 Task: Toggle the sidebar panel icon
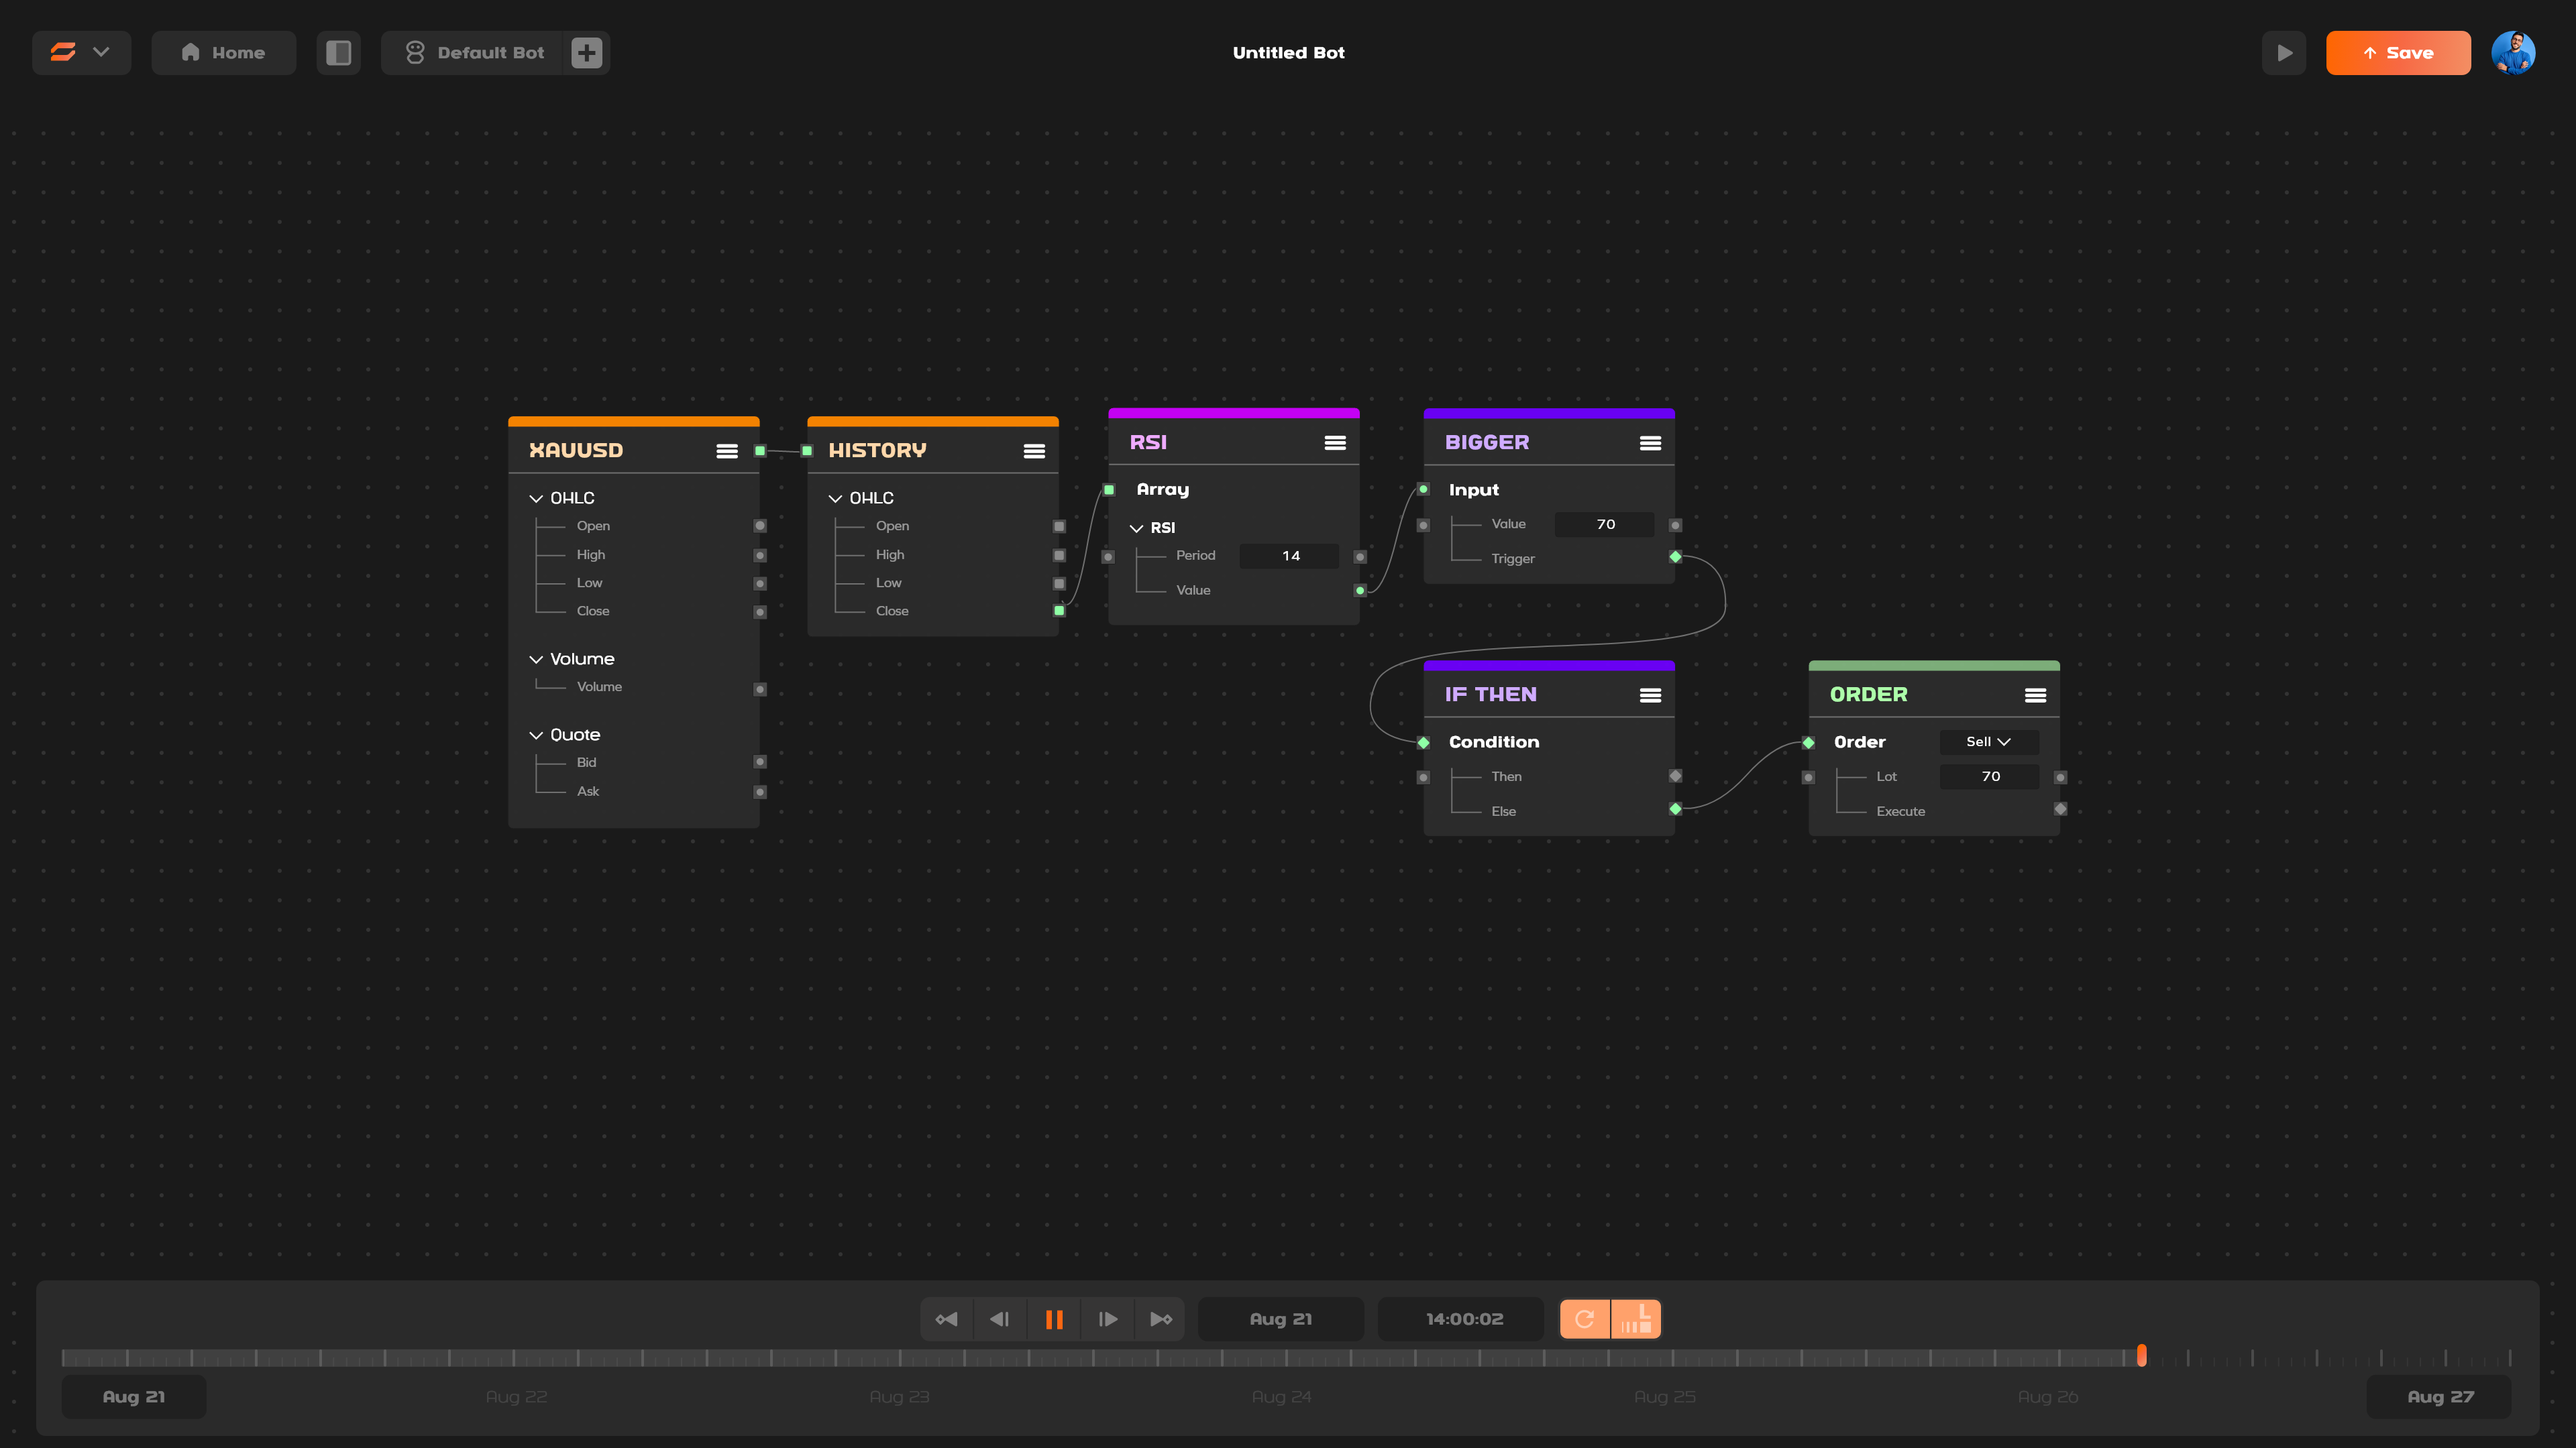[338, 53]
